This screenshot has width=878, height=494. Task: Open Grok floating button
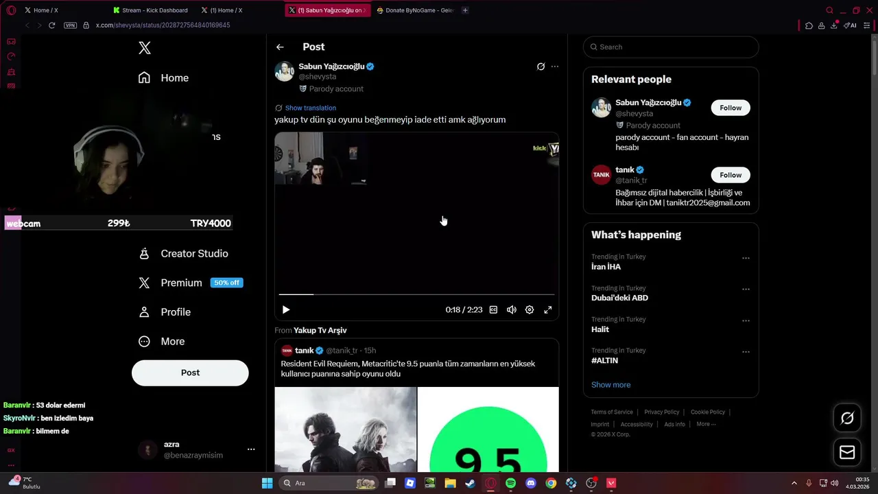[847, 418]
